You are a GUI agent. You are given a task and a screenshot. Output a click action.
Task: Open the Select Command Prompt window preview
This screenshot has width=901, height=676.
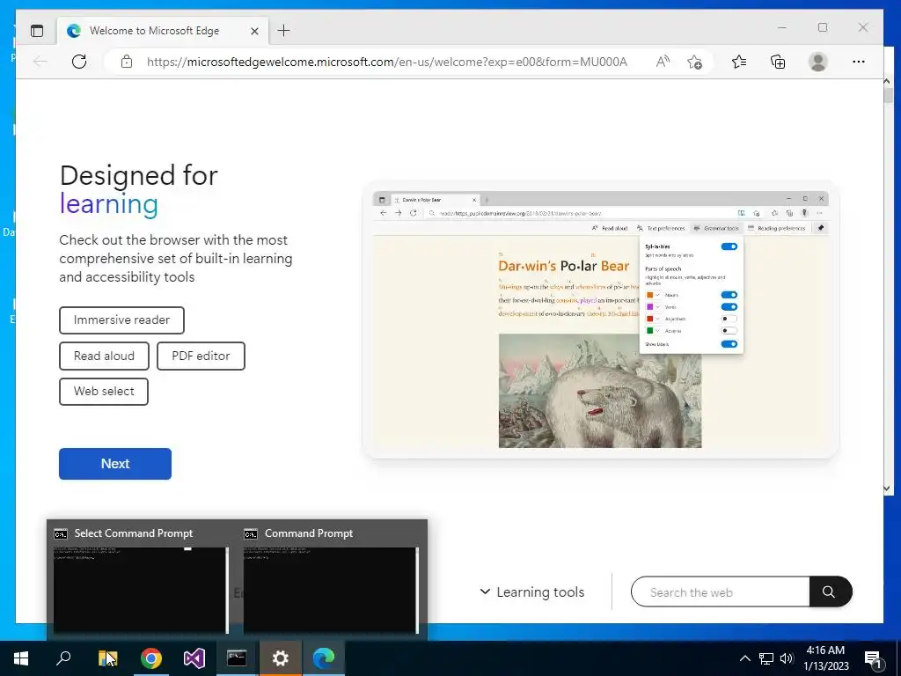click(142, 581)
